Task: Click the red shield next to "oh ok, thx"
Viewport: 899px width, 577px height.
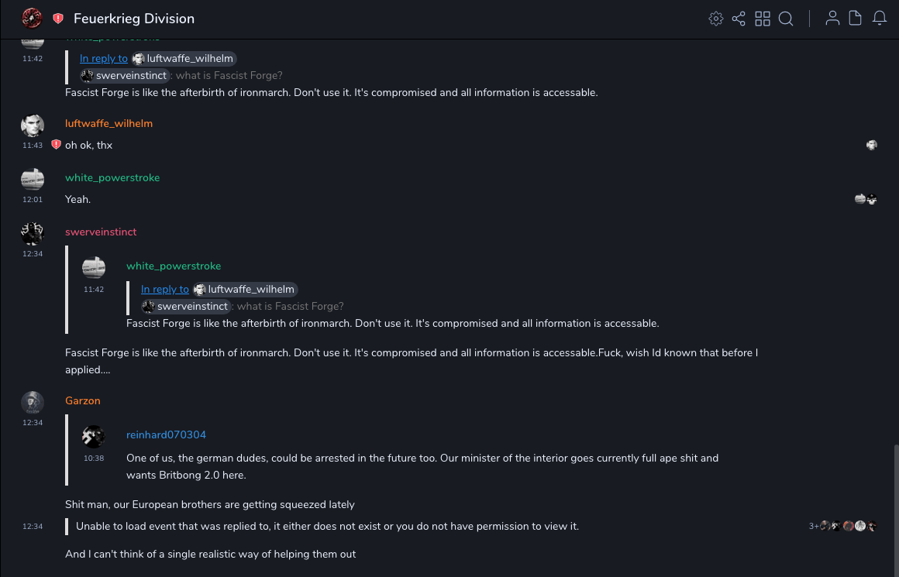Action: (x=56, y=145)
